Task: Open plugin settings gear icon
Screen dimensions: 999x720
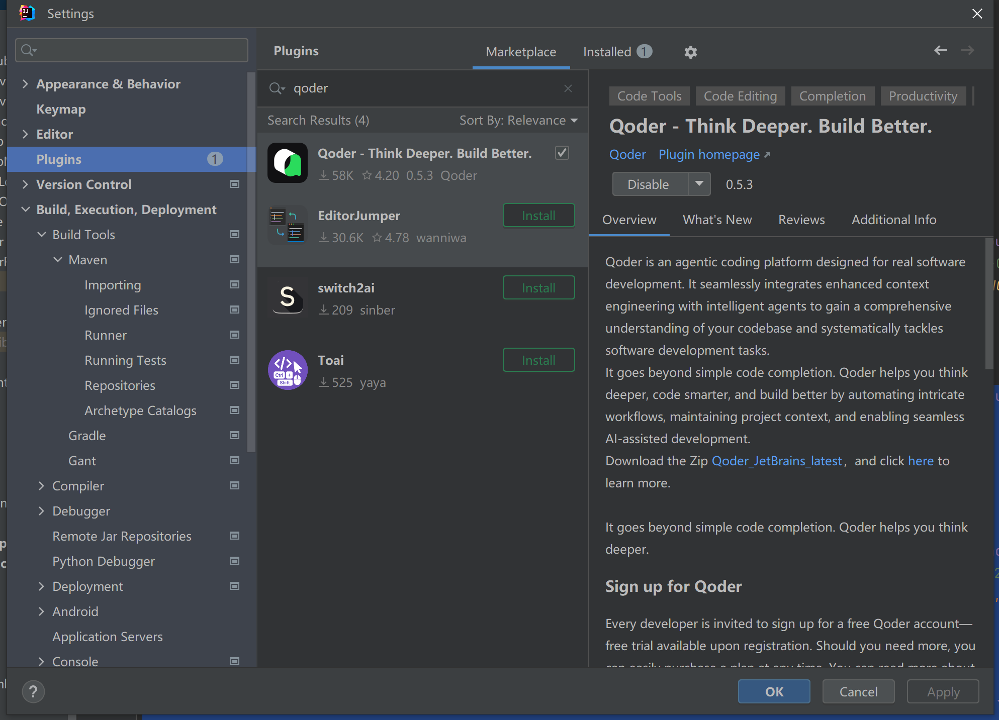Action: coord(691,52)
